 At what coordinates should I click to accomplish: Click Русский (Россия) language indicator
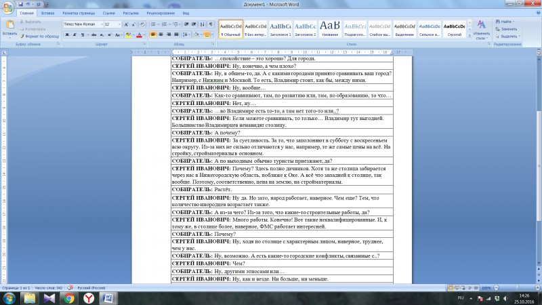91,287
